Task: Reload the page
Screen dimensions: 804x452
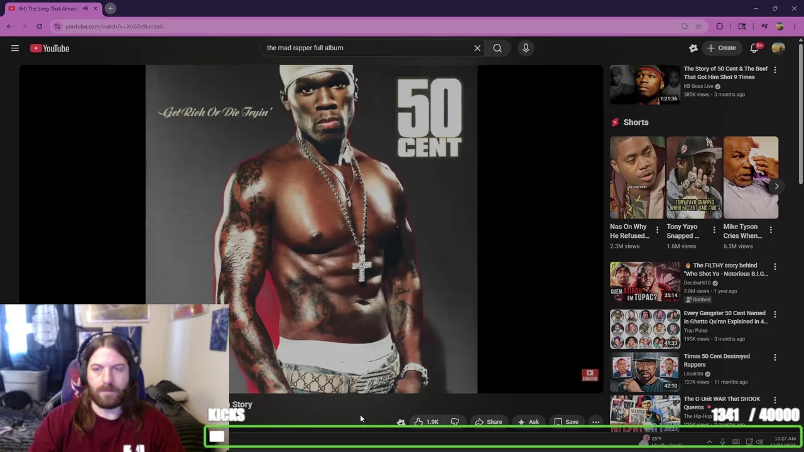Action: [39, 26]
